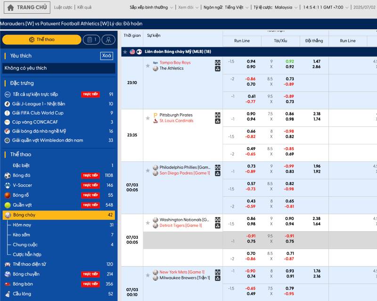Image resolution: width=377 pixels, height=301 pixels.
Task: Click the Xoá button to clear favorites
Action: click(106, 56)
